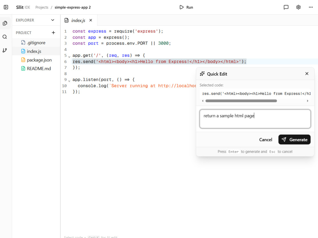The image size is (318, 238).
Task: Collapse the sidebar panel icon
Action: (x=6, y=7)
